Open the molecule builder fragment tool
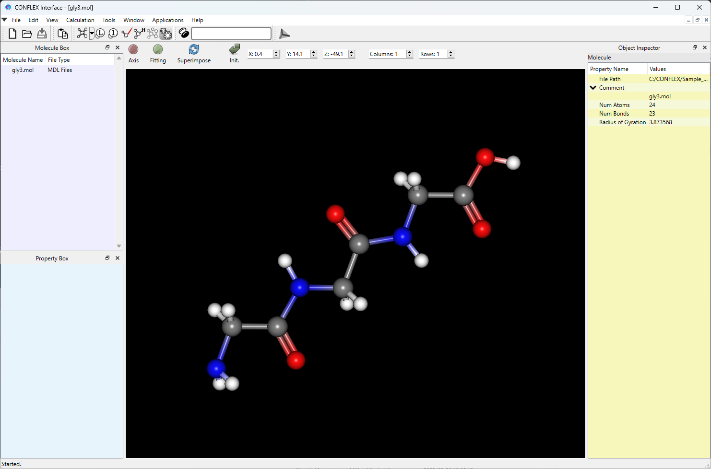 click(82, 33)
